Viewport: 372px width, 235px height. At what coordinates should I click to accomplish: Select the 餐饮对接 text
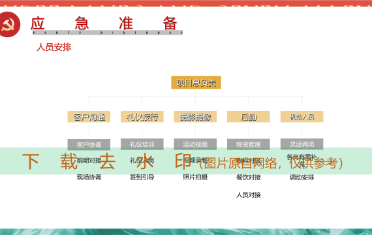tap(249, 178)
